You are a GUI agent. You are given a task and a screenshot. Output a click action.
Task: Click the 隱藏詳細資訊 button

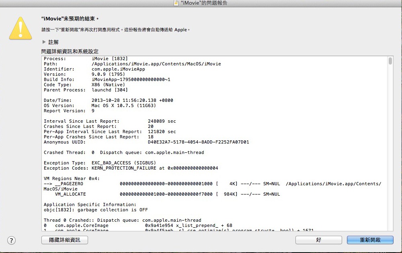(x=65, y=240)
